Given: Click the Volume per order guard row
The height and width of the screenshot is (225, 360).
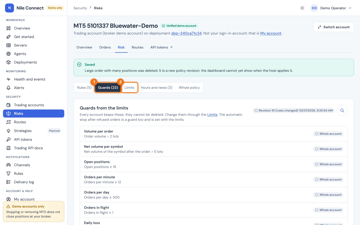Looking at the screenshot, I should 214,134.
